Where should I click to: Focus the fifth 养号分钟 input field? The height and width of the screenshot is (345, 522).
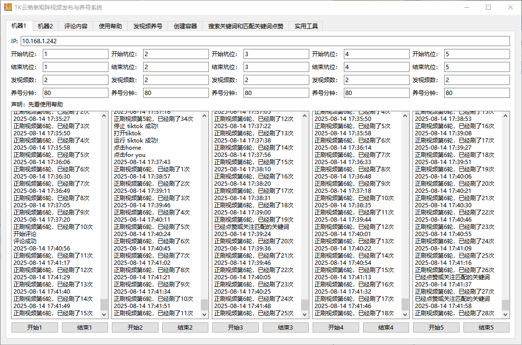pos(477,93)
